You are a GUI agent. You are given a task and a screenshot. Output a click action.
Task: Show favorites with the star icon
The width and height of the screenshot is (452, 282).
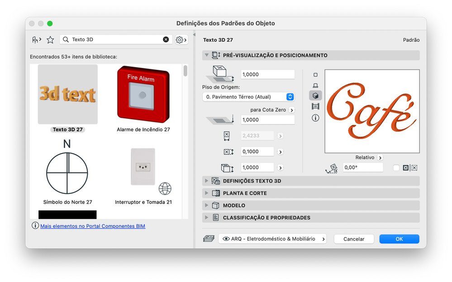click(x=50, y=40)
